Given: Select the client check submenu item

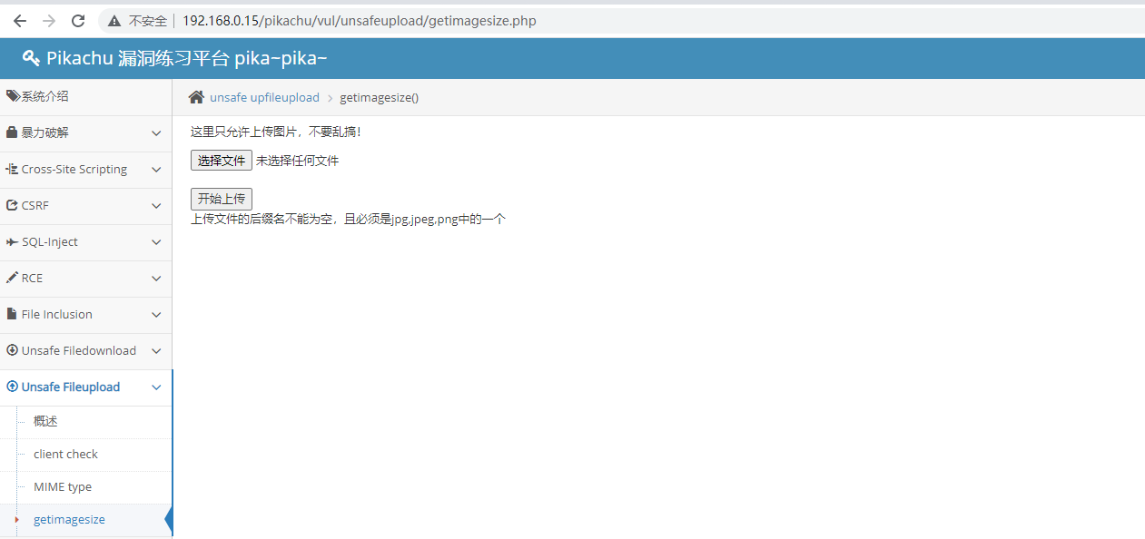Looking at the screenshot, I should click(x=65, y=455).
